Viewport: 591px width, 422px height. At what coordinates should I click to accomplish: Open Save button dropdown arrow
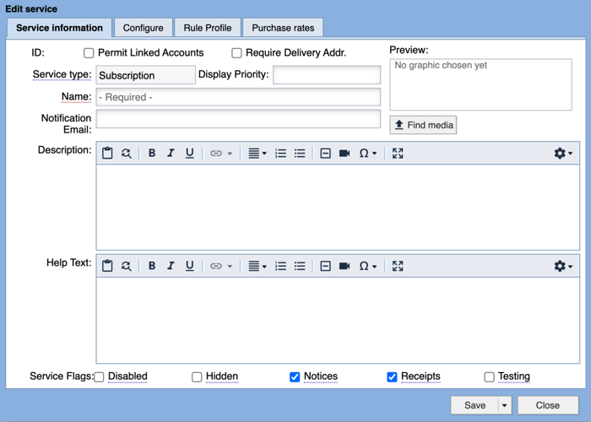(504, 405)
